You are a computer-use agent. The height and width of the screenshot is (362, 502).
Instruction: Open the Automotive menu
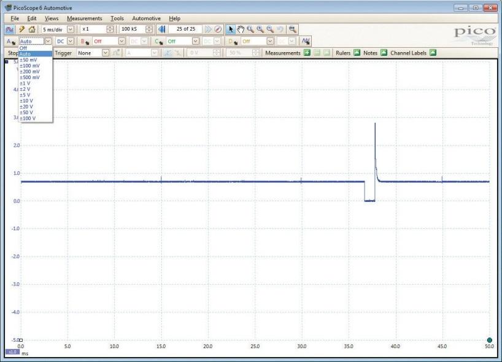(x=146, y=18)
